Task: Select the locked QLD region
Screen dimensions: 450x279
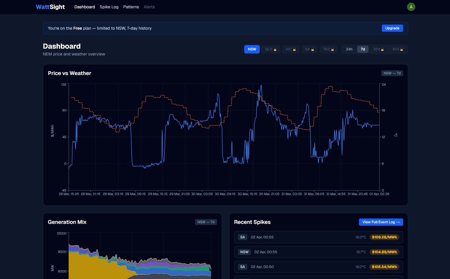Action: pyautogui.click(x=271, y=49)
